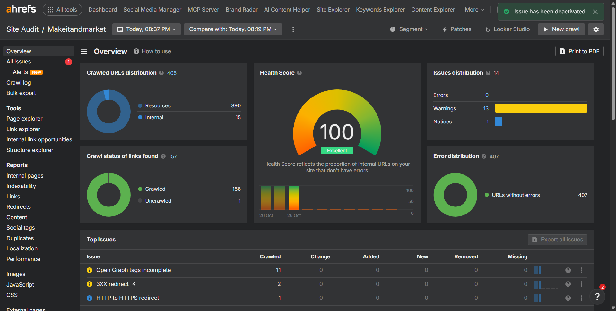Click the settings gear icon
Image resolution: width=616 pixels, height=311 pixels.
[596, 29]
